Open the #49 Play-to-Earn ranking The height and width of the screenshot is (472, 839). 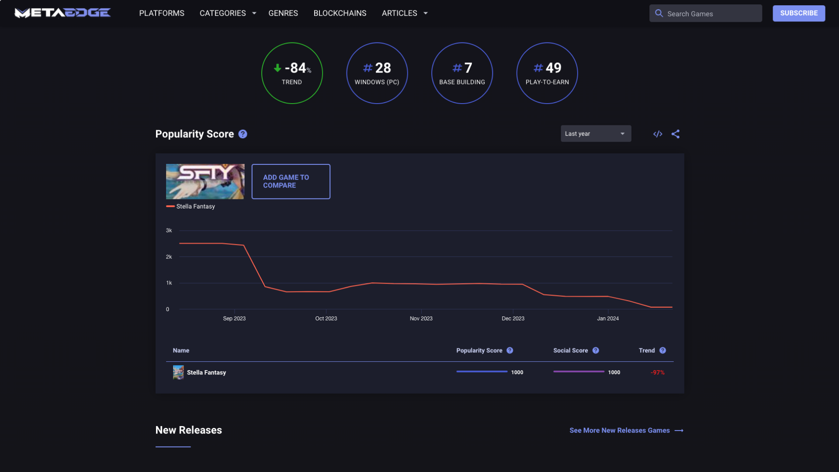click(x=547, y=73)
